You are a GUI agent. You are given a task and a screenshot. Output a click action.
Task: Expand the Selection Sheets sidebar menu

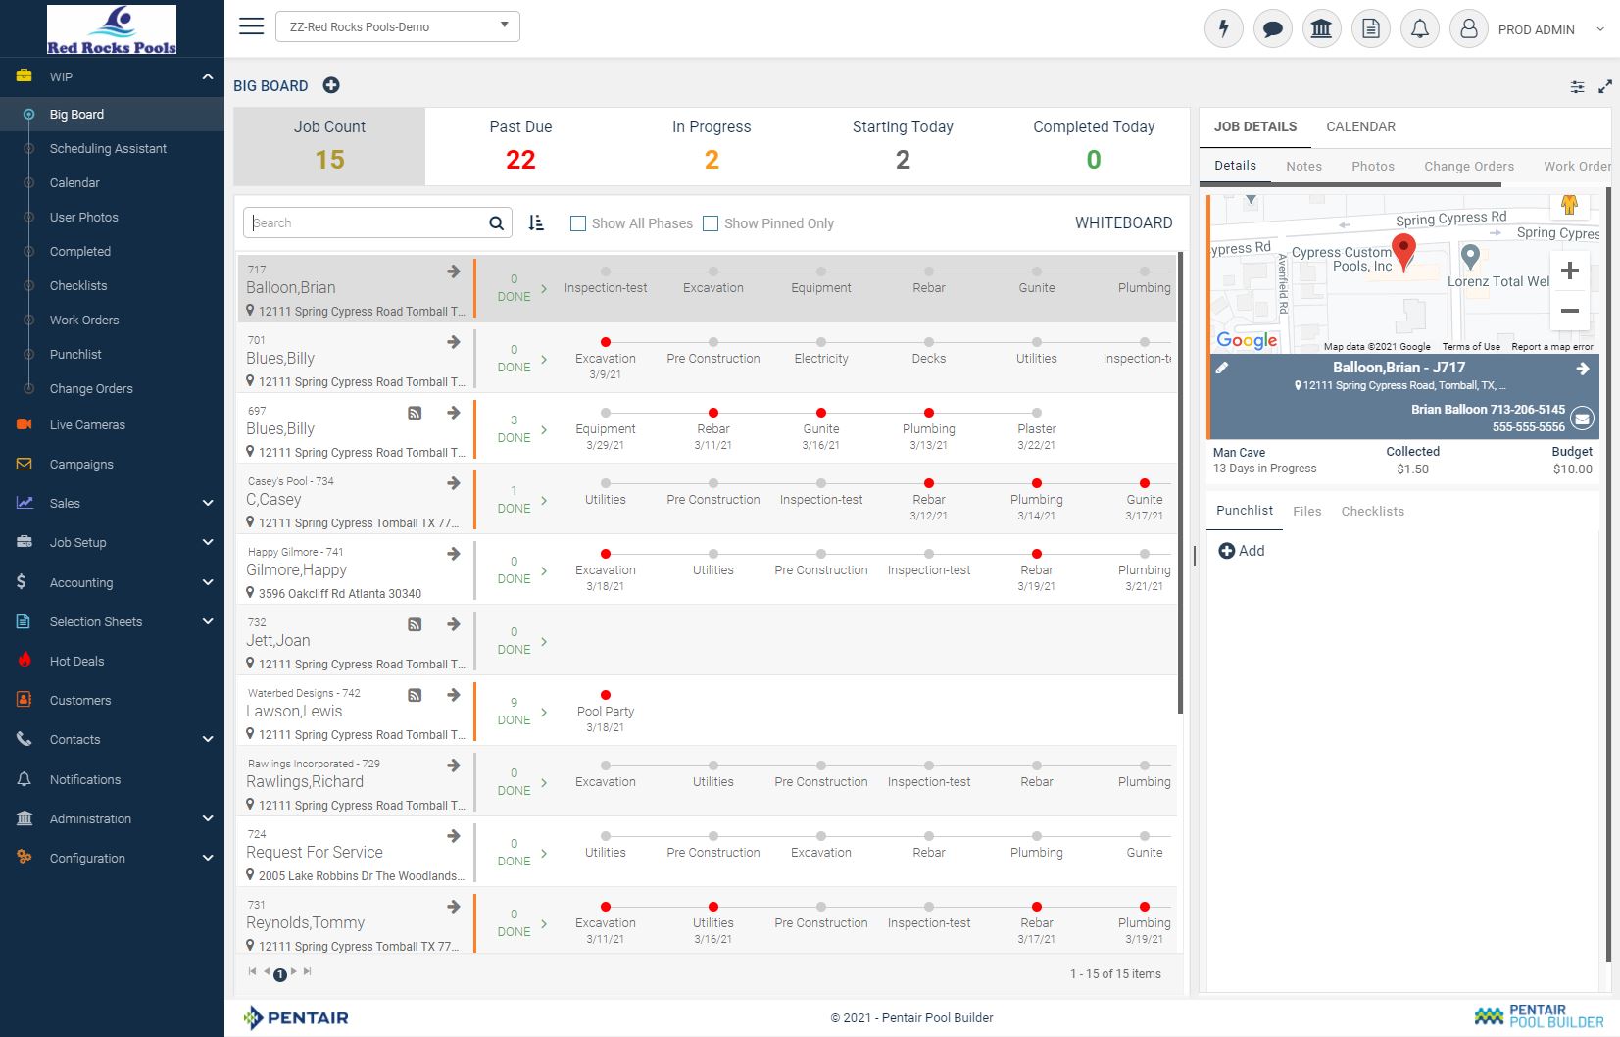pos(207,621)
